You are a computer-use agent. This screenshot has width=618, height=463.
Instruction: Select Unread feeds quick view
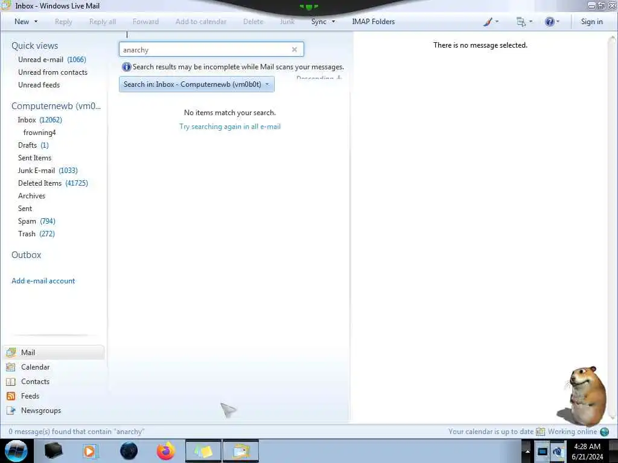39,84
